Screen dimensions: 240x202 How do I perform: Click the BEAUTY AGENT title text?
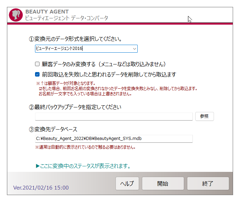(47, 12)
